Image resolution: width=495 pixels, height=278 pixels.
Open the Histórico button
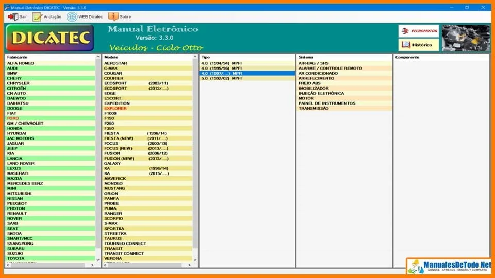[419, 45]
